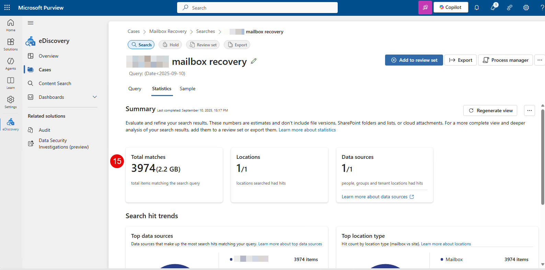
Task: Select Content Search in eDiscovery menu
Action: point(55,83)
